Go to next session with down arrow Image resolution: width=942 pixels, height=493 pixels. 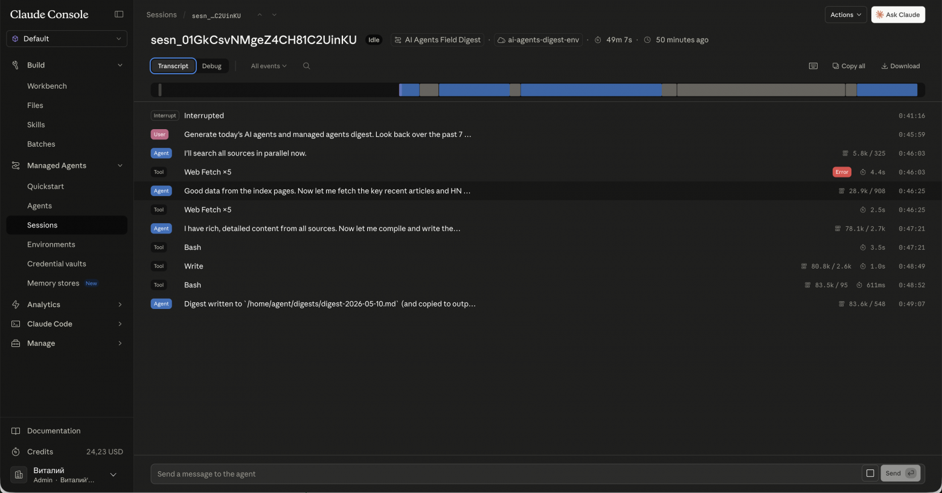[x=274, y=15]
